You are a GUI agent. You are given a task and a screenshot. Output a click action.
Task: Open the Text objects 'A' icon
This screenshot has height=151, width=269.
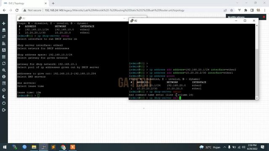pos(4,50)
